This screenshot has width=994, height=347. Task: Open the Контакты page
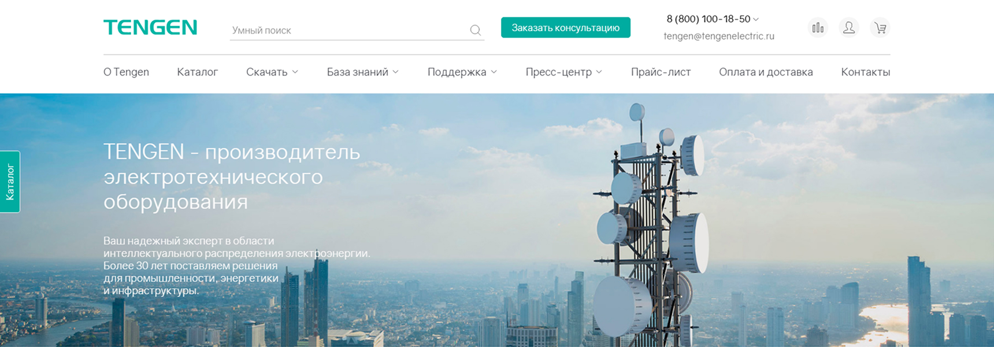point(866,72)
